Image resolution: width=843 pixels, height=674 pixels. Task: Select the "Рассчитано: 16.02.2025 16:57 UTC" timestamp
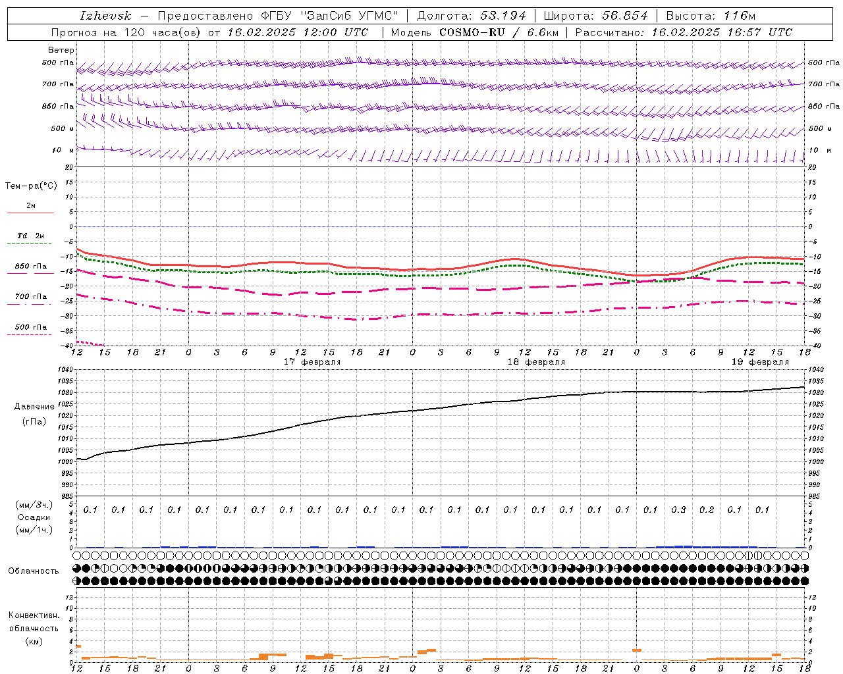[x=684, y=32]
